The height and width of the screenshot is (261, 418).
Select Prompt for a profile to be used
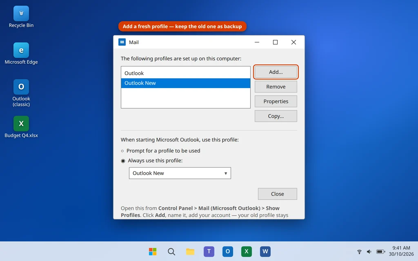pos(161,151)
